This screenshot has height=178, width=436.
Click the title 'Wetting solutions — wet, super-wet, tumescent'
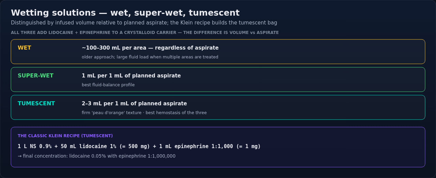[x=125, y=13]
